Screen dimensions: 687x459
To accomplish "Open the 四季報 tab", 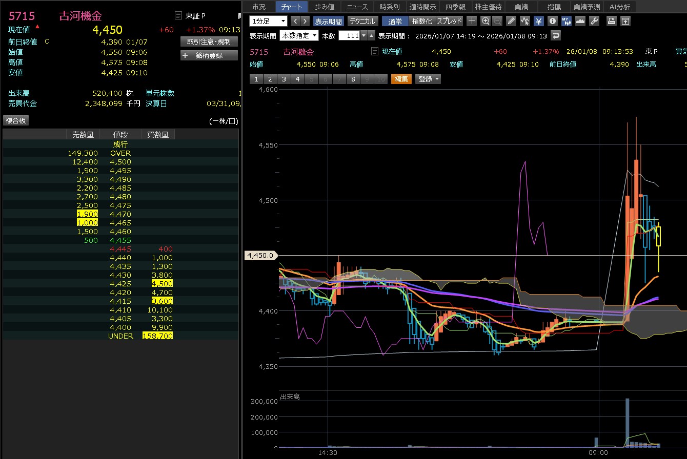I will [455, 7].
